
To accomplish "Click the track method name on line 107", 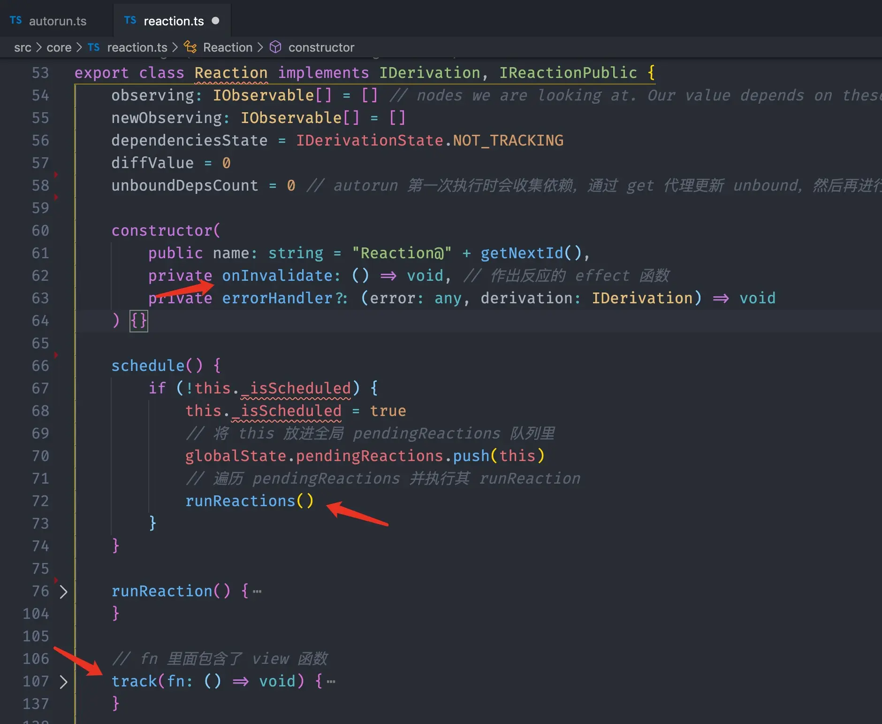I will [134, 682].
